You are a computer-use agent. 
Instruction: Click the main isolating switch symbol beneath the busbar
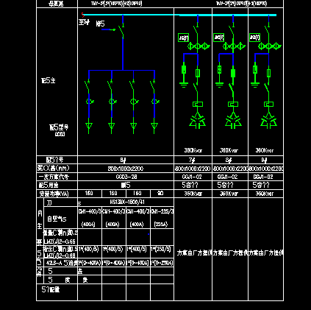click(122, 31)
